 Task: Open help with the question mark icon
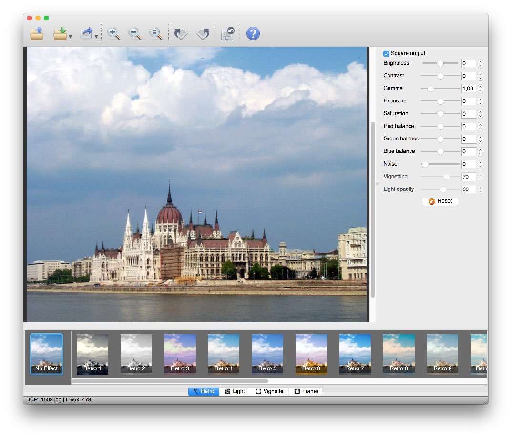click(x=253, y=34)
